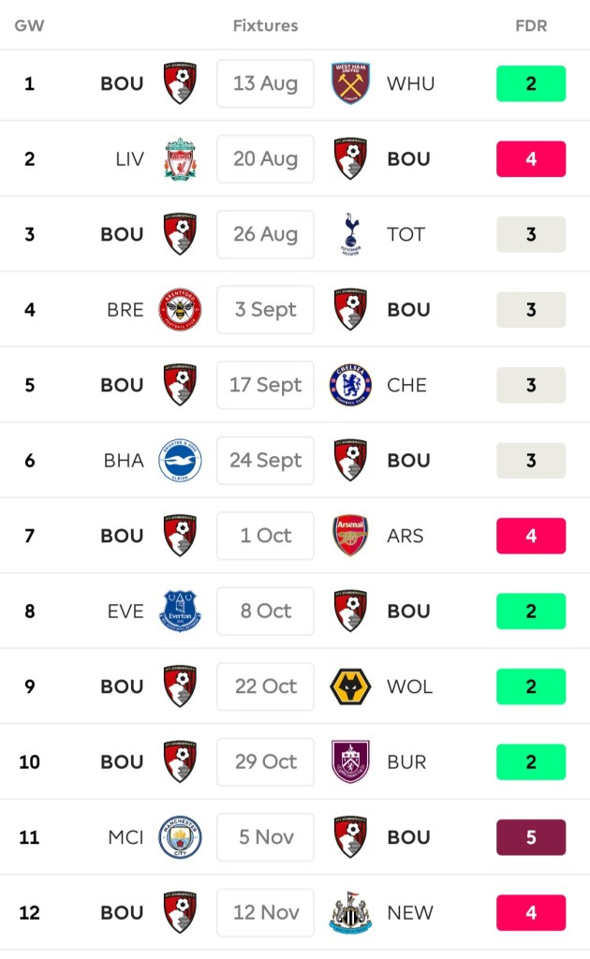Click the Brentford bee crest
This screenshot has width=590, height=959.
180,310
